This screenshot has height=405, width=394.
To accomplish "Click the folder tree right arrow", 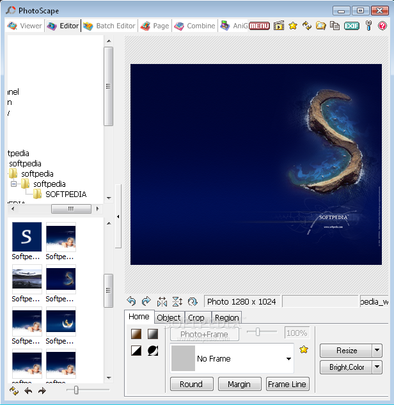I will click(97, 209).
